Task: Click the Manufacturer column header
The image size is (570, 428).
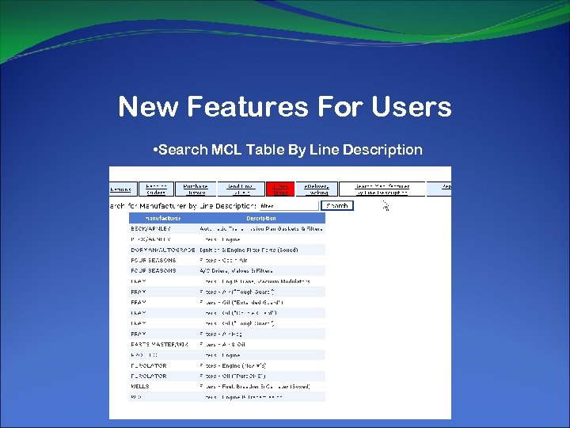Action: tap(163, 219)
